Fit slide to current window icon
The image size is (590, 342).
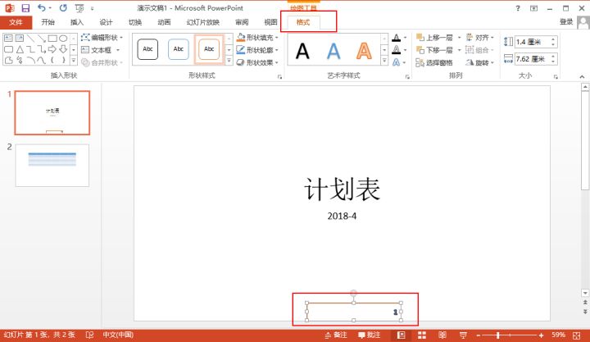coord(576,335)
